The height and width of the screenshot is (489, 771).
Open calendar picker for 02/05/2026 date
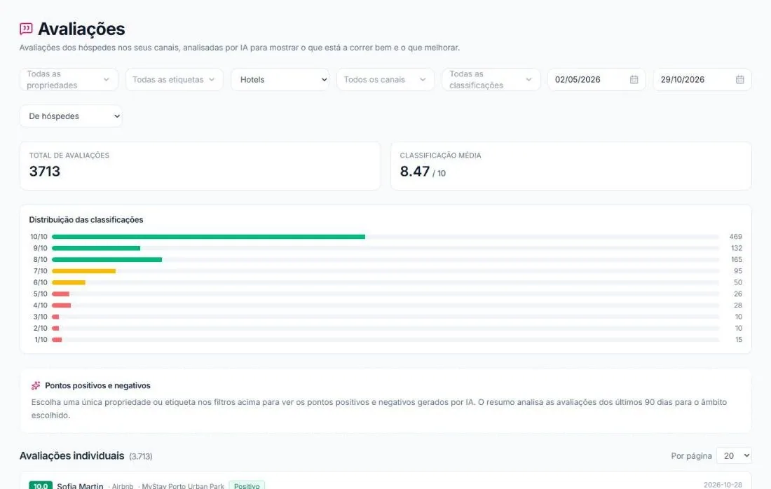tap(634, 80)
